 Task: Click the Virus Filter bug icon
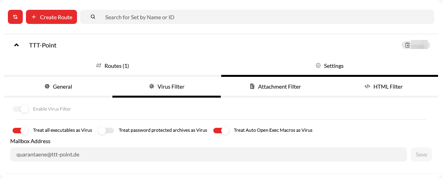151,86
